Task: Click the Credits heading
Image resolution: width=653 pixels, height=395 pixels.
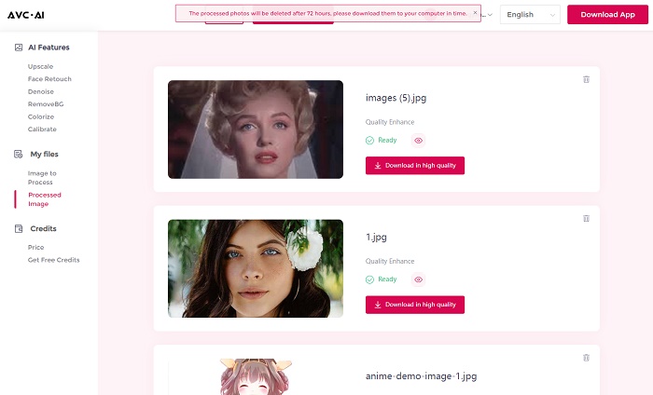Action: point(43,228)
